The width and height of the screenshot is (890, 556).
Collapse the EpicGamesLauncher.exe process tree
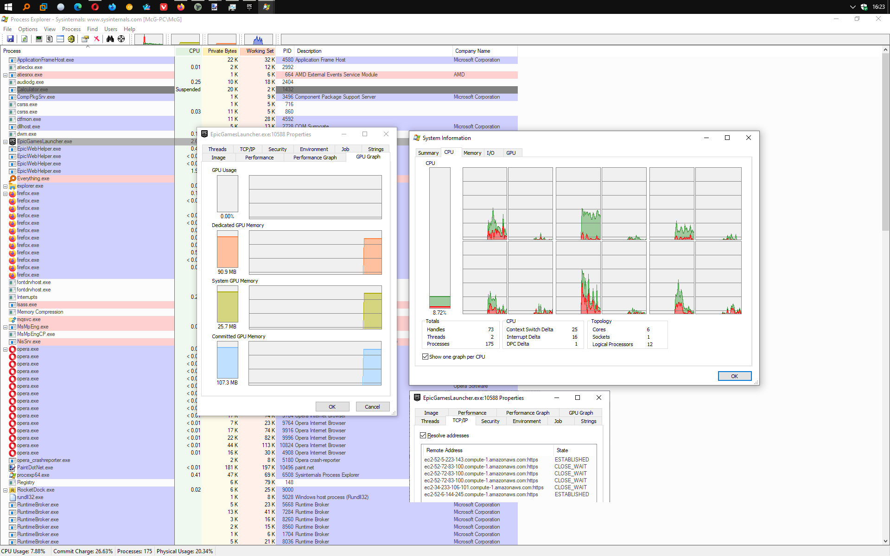pyautogui.click(x=5, y=142)
